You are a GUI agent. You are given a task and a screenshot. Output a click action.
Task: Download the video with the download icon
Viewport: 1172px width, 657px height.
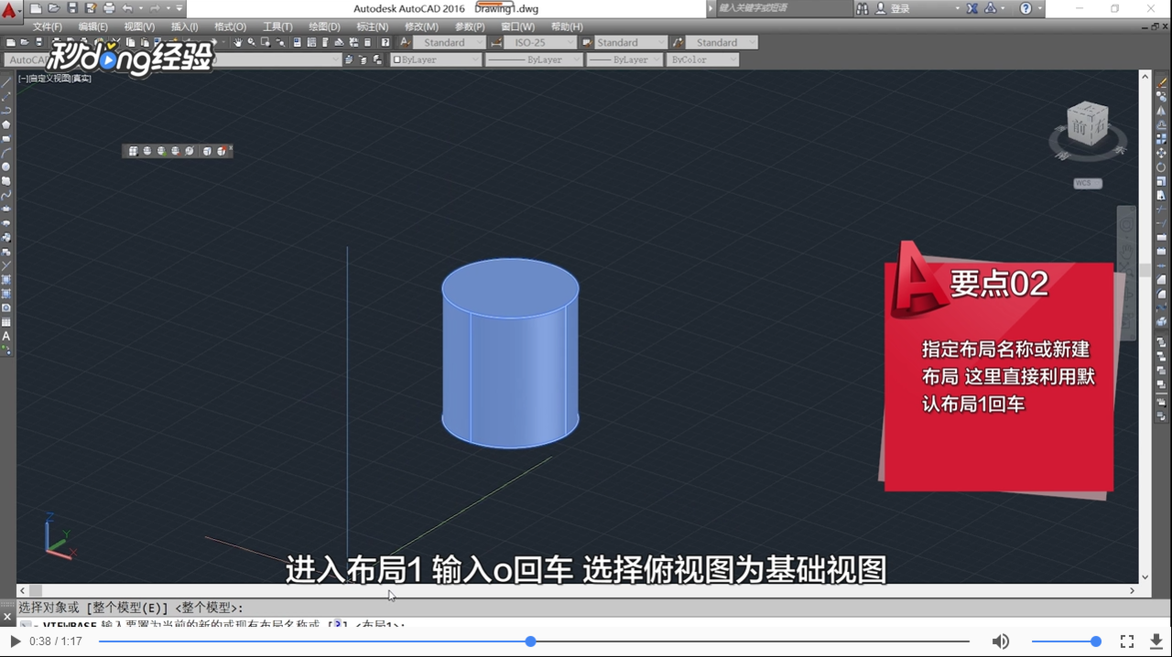[1156, 641]
